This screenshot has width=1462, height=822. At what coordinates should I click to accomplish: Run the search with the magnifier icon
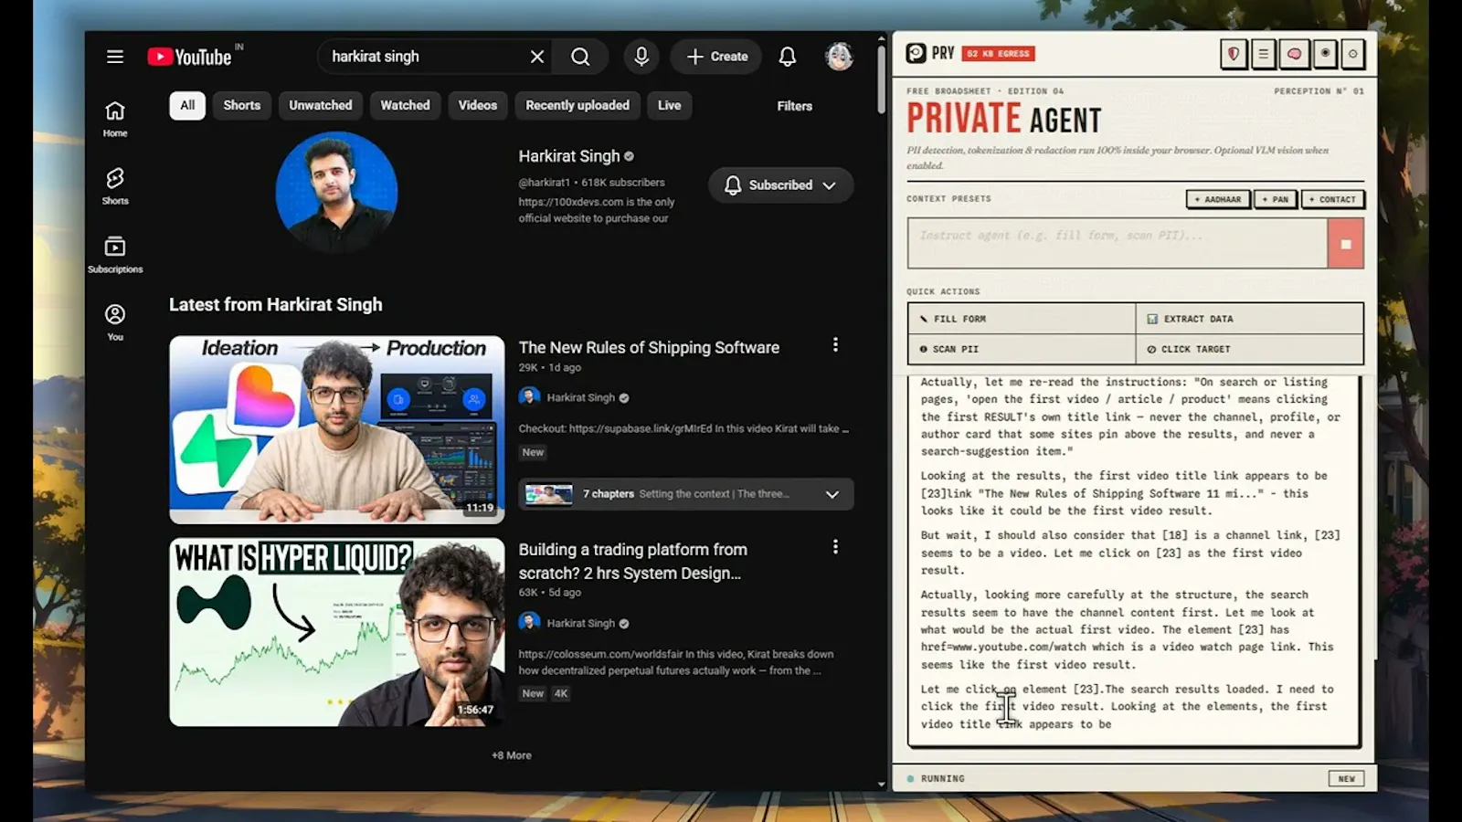580,57
